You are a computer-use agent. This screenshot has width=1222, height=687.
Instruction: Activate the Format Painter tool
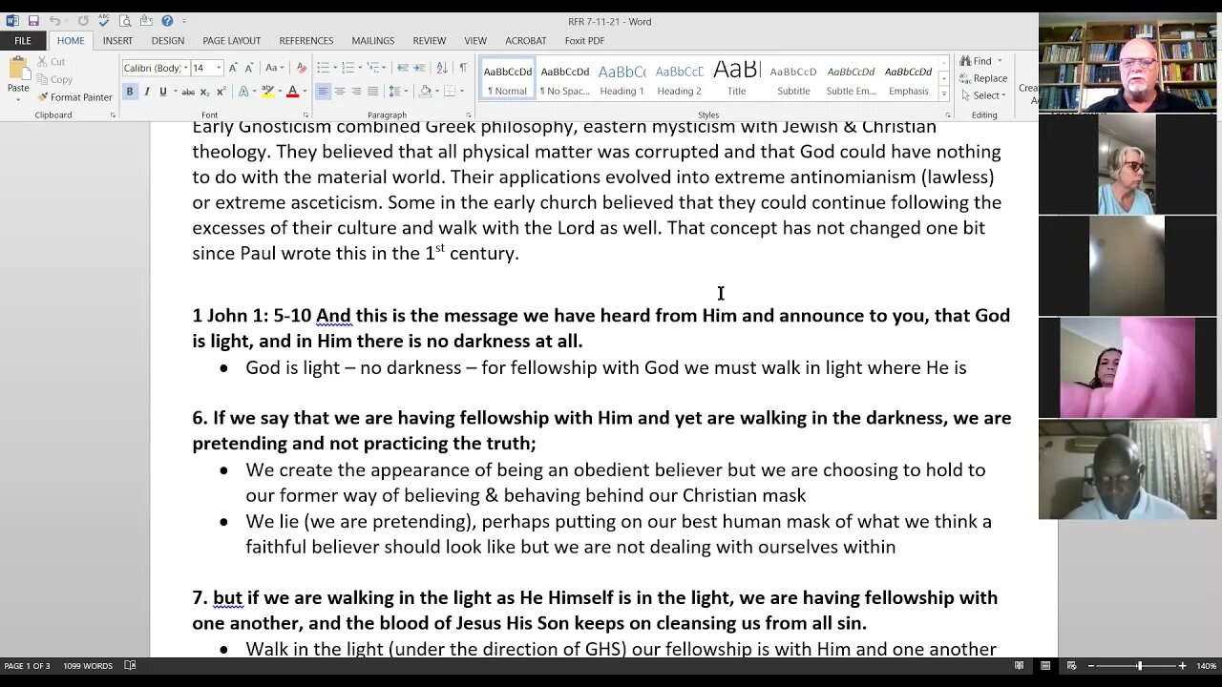[74, 97]
